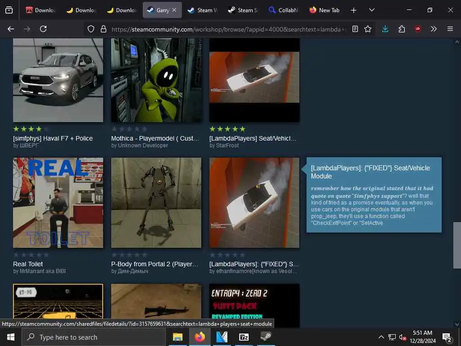
Task: Open Real Toilet thumbnail
Action: [58, 202]
